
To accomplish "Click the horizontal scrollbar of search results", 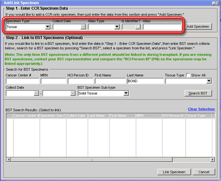I will click(92, 160).
